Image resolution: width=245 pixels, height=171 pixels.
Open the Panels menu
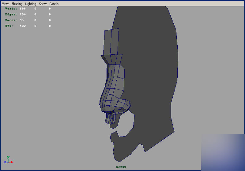[x=54, y=4]
